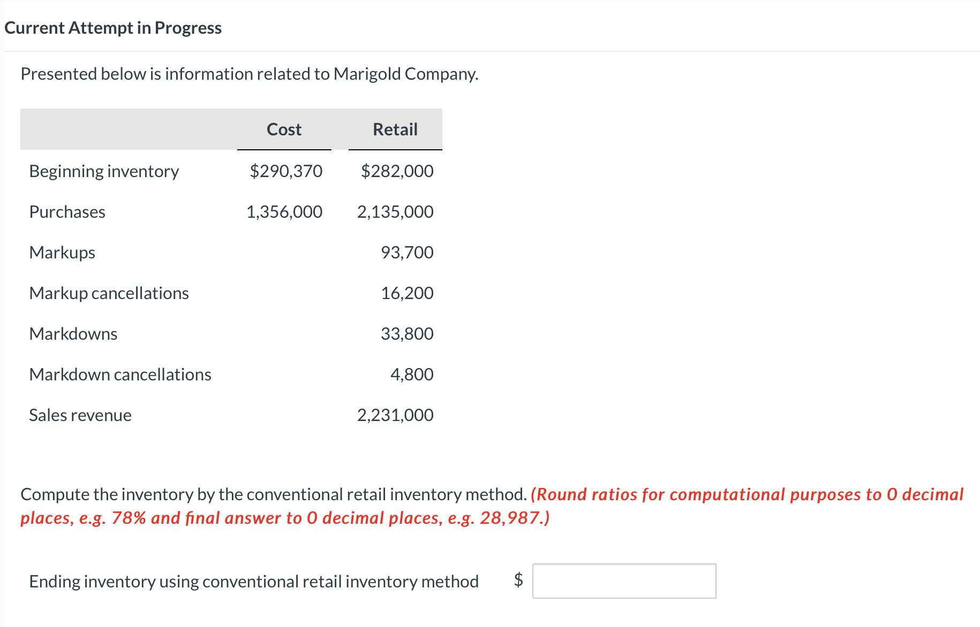Click the $282,000 beginning inventory retail value
Image resolution: width=980 pixels, height=627 pixels.
(397, 171)
